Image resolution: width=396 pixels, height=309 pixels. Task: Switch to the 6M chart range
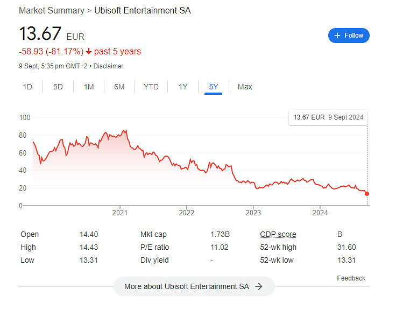[119, 87]
